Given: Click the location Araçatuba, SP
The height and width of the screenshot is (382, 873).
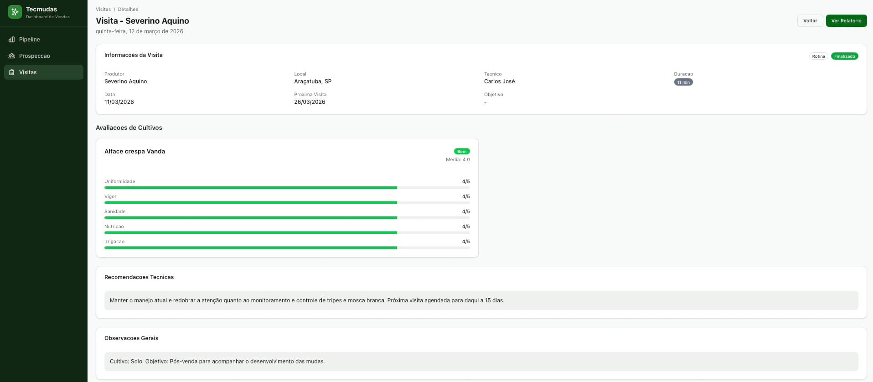Looking at the screenshot, I should click(313, 81).
